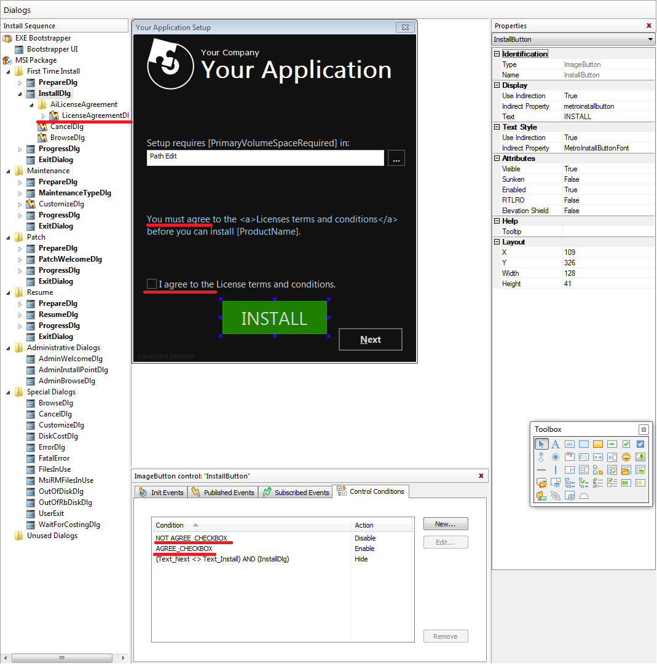Collapse the Layout properties section

coord(497,242)
